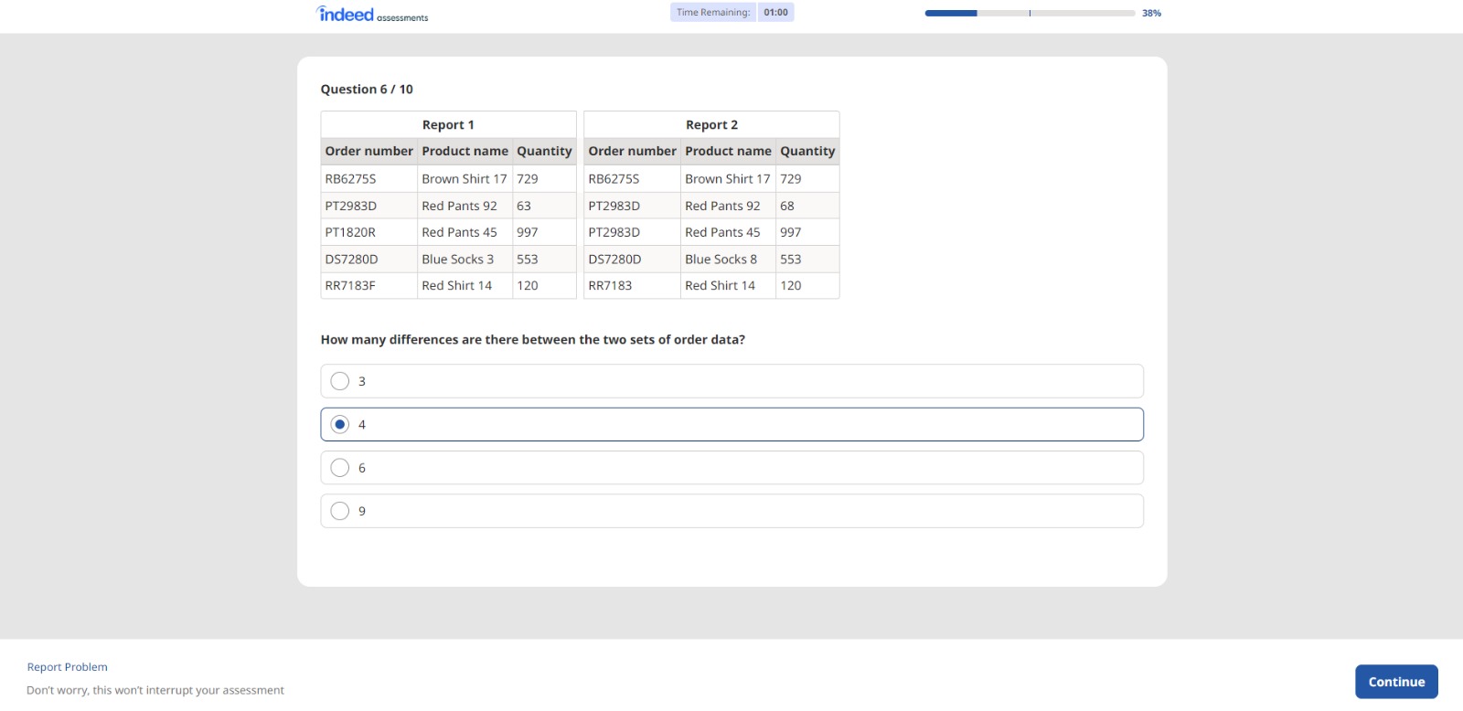The width and height of the screenshot is (1463, 711).
Task: Click Red Pants 45 in Report 2
Action: 722,232
